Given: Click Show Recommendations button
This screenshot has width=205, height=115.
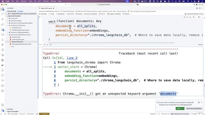Looking at the screenshot, I should click(194, 109).
